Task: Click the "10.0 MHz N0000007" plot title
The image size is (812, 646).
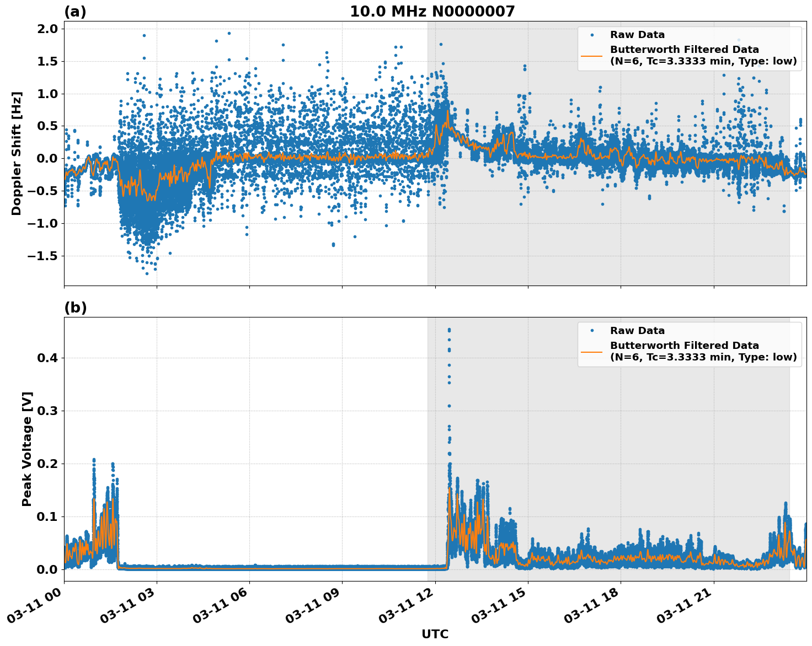Action: coord(432,12)
